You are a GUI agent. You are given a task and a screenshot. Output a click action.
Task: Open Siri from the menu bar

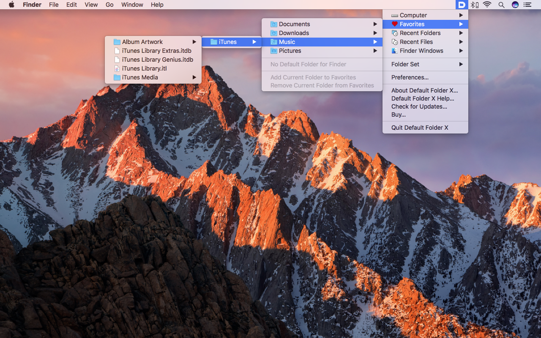click(x=515, y=5)
